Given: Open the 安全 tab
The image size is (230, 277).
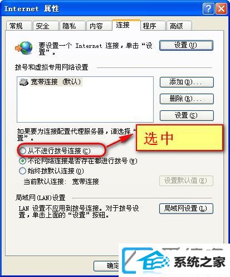Looking at the screenshot, I should (46, 26).
